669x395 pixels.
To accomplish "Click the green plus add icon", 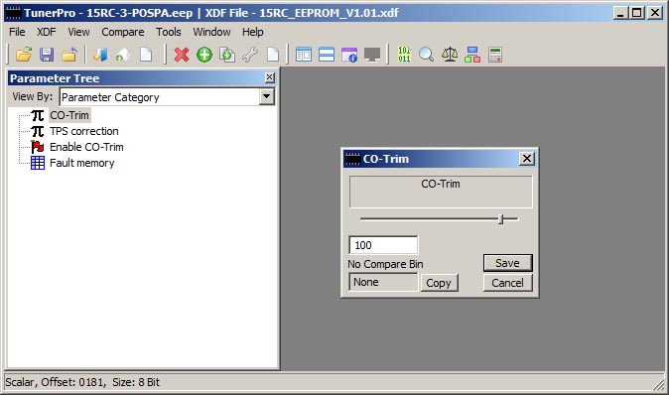I will pos(204,55).
